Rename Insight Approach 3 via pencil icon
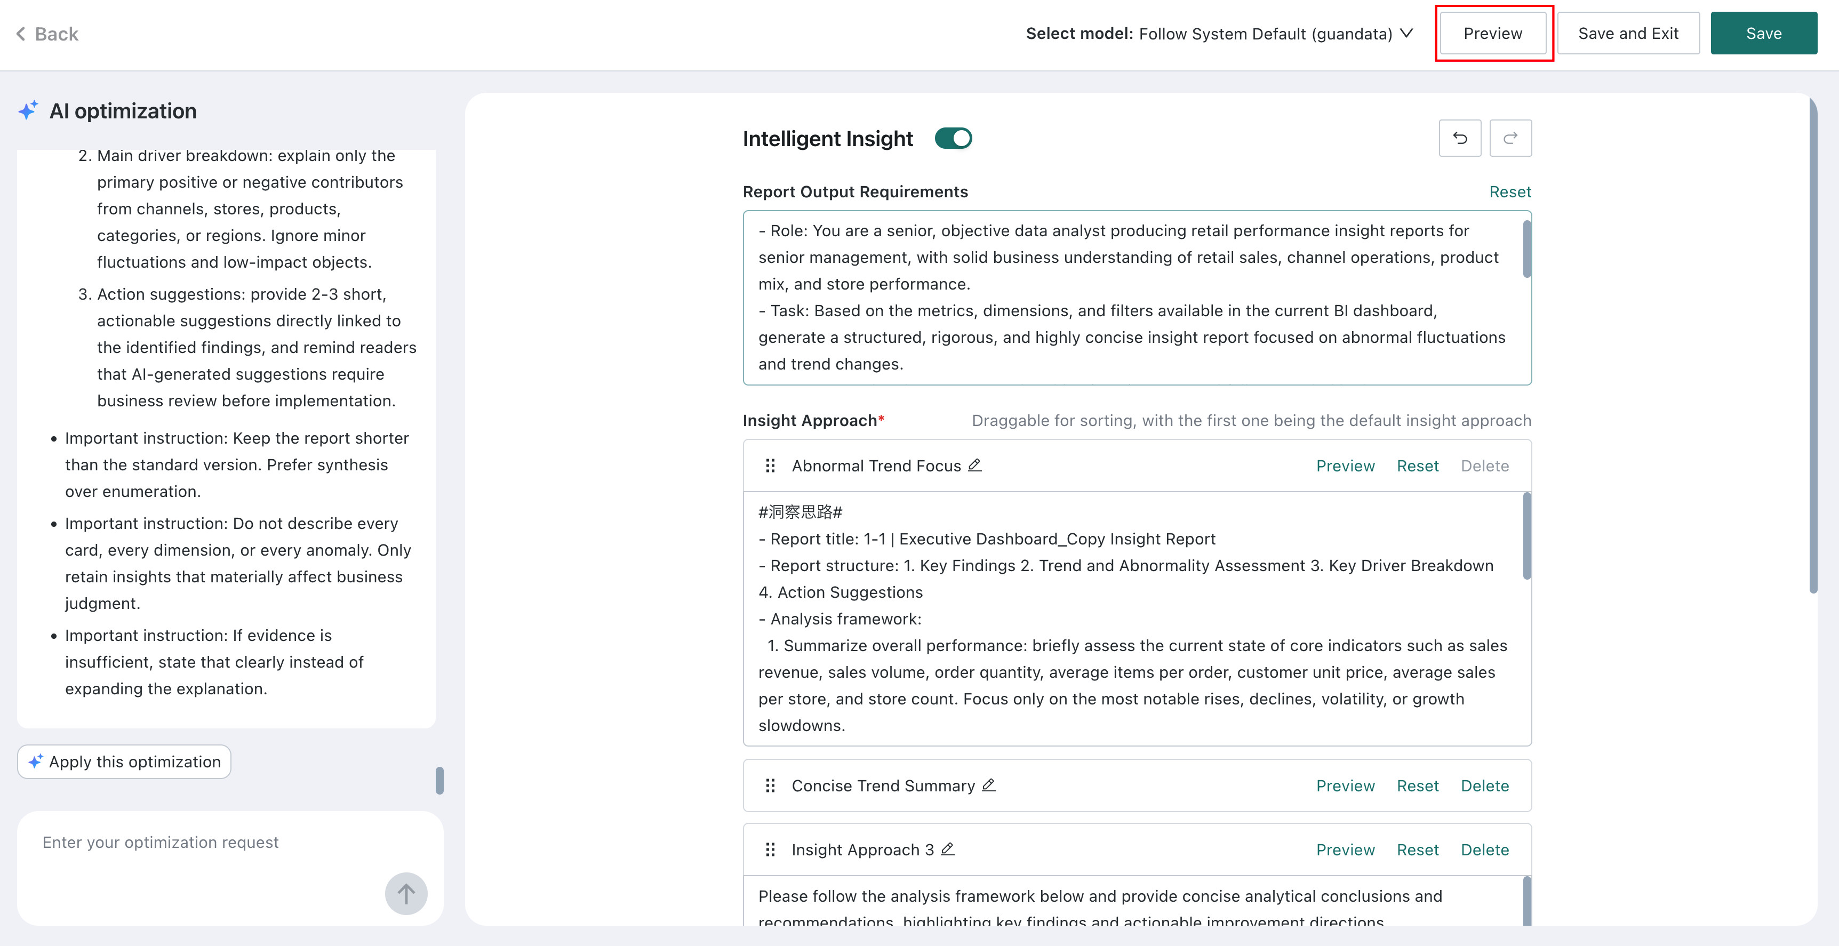1839x946 pixels. point(947,849)
